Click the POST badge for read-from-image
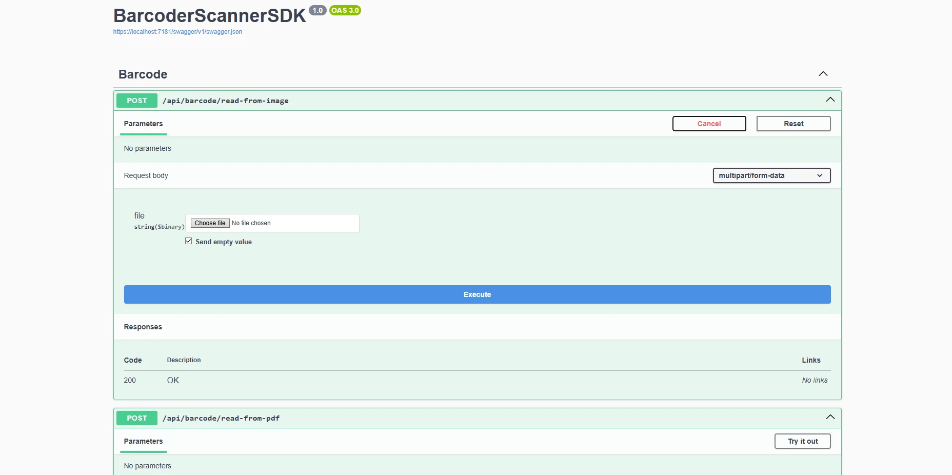This screenshot has width=952, height=475. coord(137,101)
